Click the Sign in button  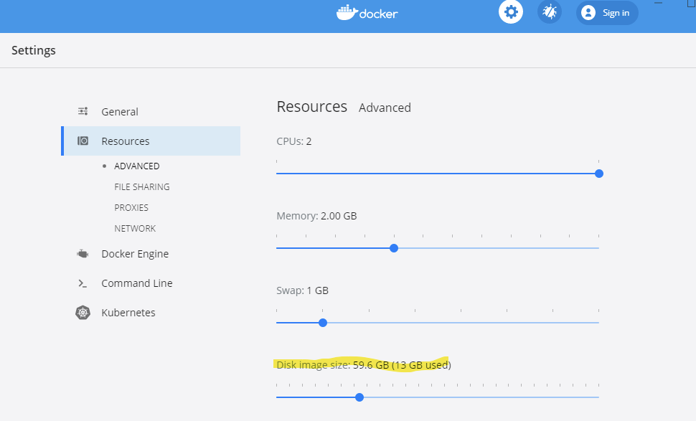click(x=607, y=13)
